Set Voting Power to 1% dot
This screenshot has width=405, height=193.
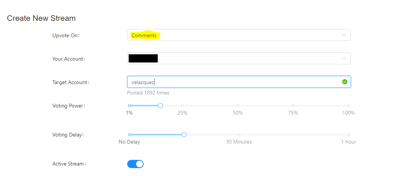point(129,106)
